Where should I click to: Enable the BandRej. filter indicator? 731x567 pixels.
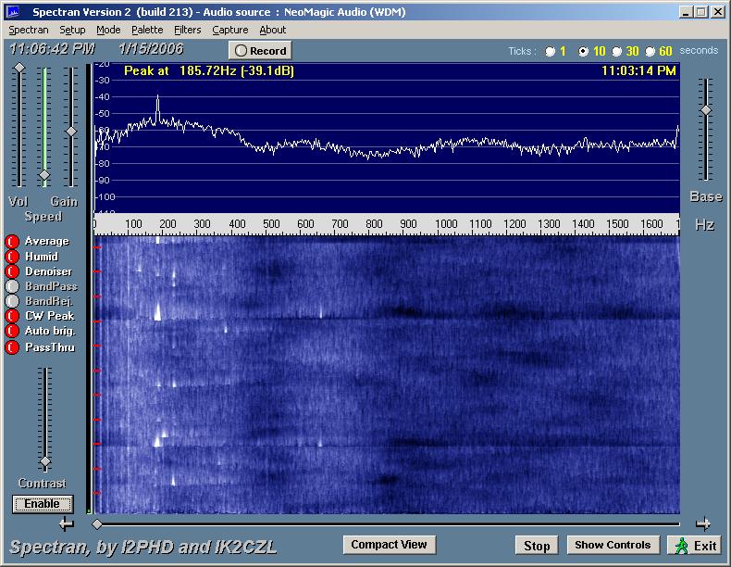point(12,301)
